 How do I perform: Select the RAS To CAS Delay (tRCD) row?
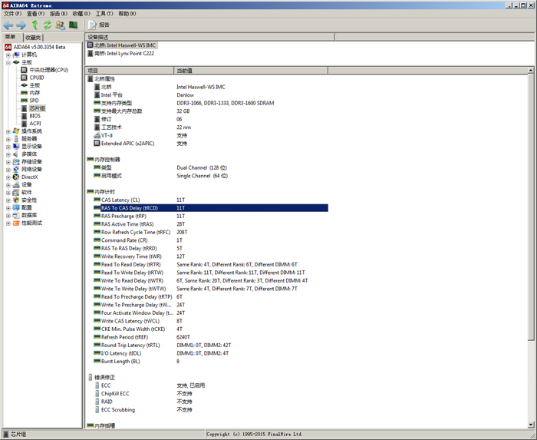[x=210, y=208]
